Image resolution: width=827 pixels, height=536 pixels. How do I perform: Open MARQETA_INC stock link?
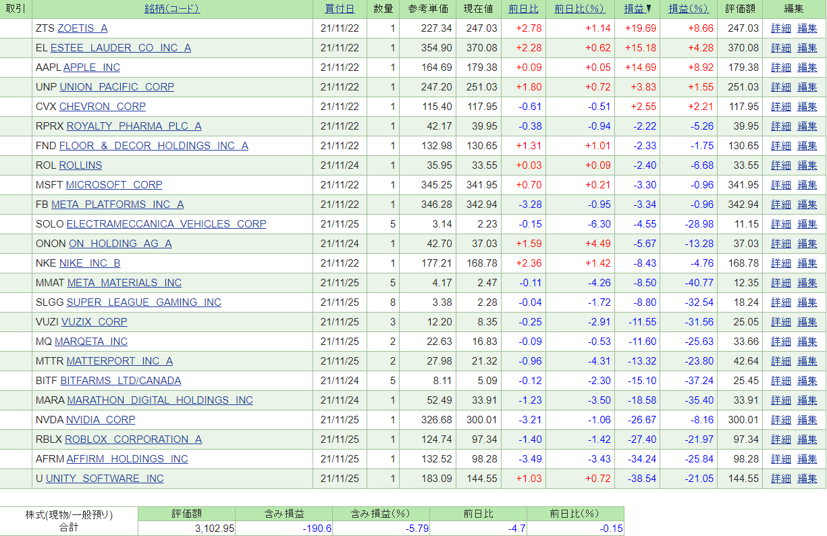(91, 342)
